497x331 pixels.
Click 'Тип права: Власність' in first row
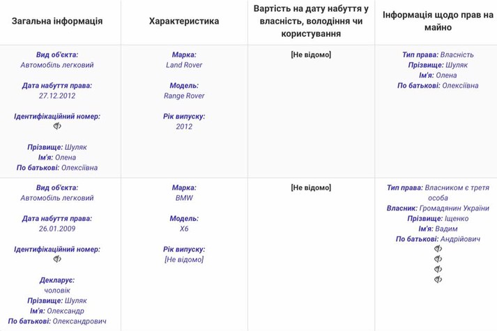(x=438, y=54)
